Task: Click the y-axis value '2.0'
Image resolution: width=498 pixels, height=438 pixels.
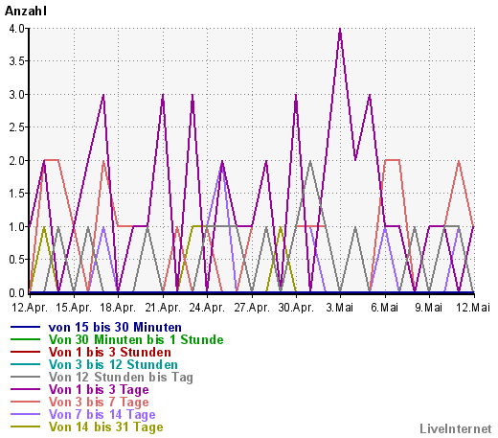Action: point(17,161)
